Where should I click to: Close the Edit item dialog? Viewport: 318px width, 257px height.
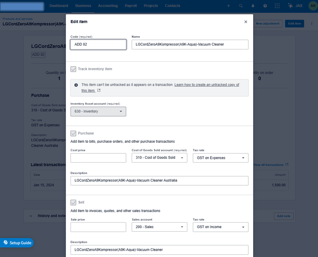[x=245, y=22]
